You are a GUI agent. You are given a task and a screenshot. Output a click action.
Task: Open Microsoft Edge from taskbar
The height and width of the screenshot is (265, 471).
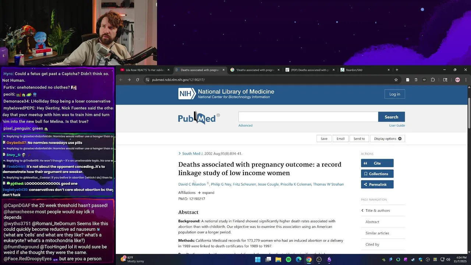pos(299,259)
